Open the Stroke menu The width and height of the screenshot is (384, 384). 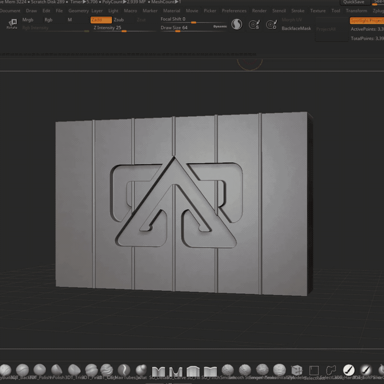coord(298,11)
